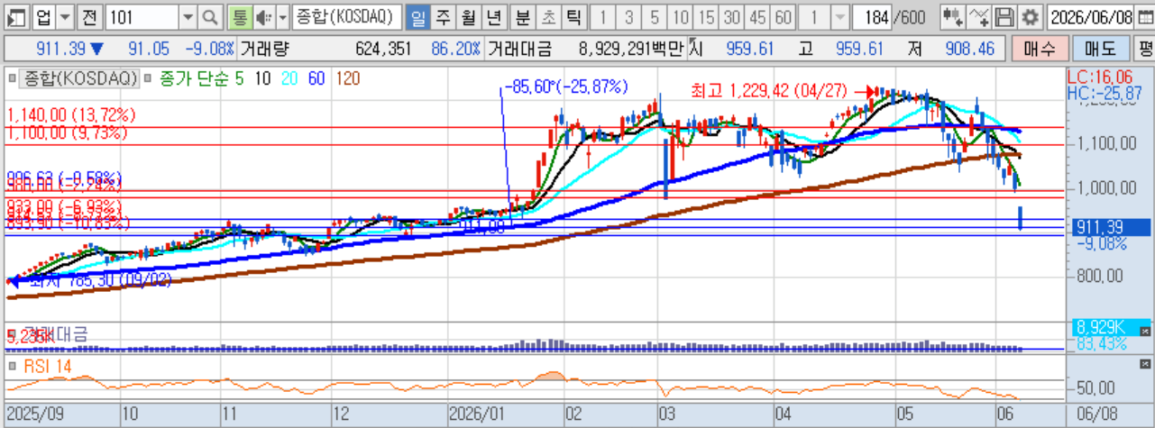Screen dimensions: 1155x428
Task: Choose the 60 interval preset
Action: pyautogui.click(x=783, y=17)
